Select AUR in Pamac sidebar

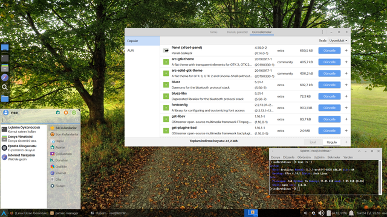142,51
